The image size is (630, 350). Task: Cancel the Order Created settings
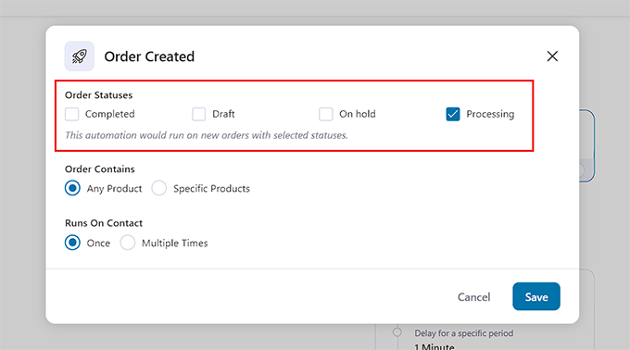coord(474,297)
